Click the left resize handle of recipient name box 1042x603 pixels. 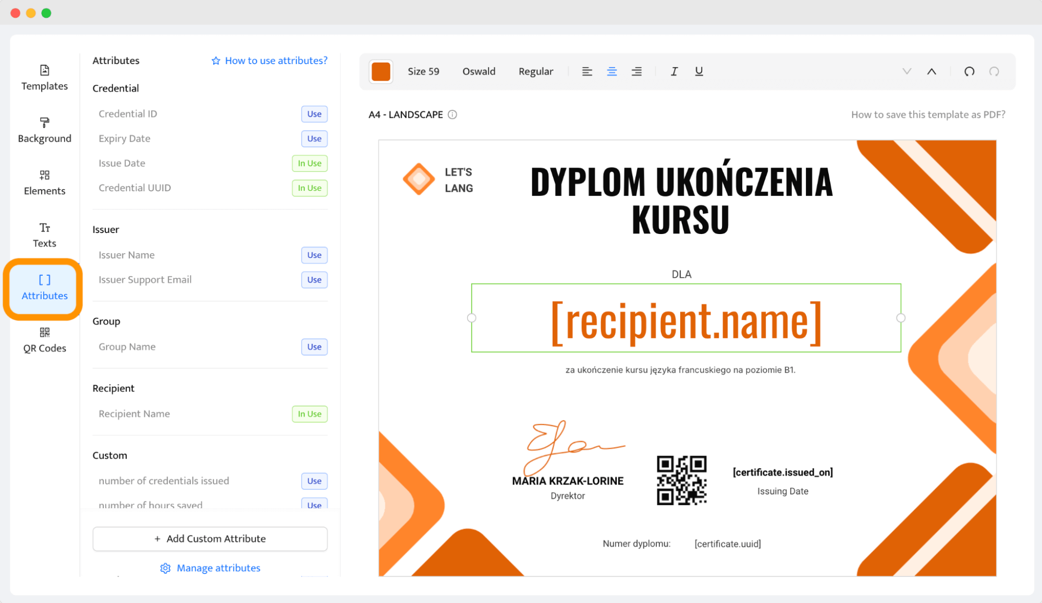coord(471,318)
